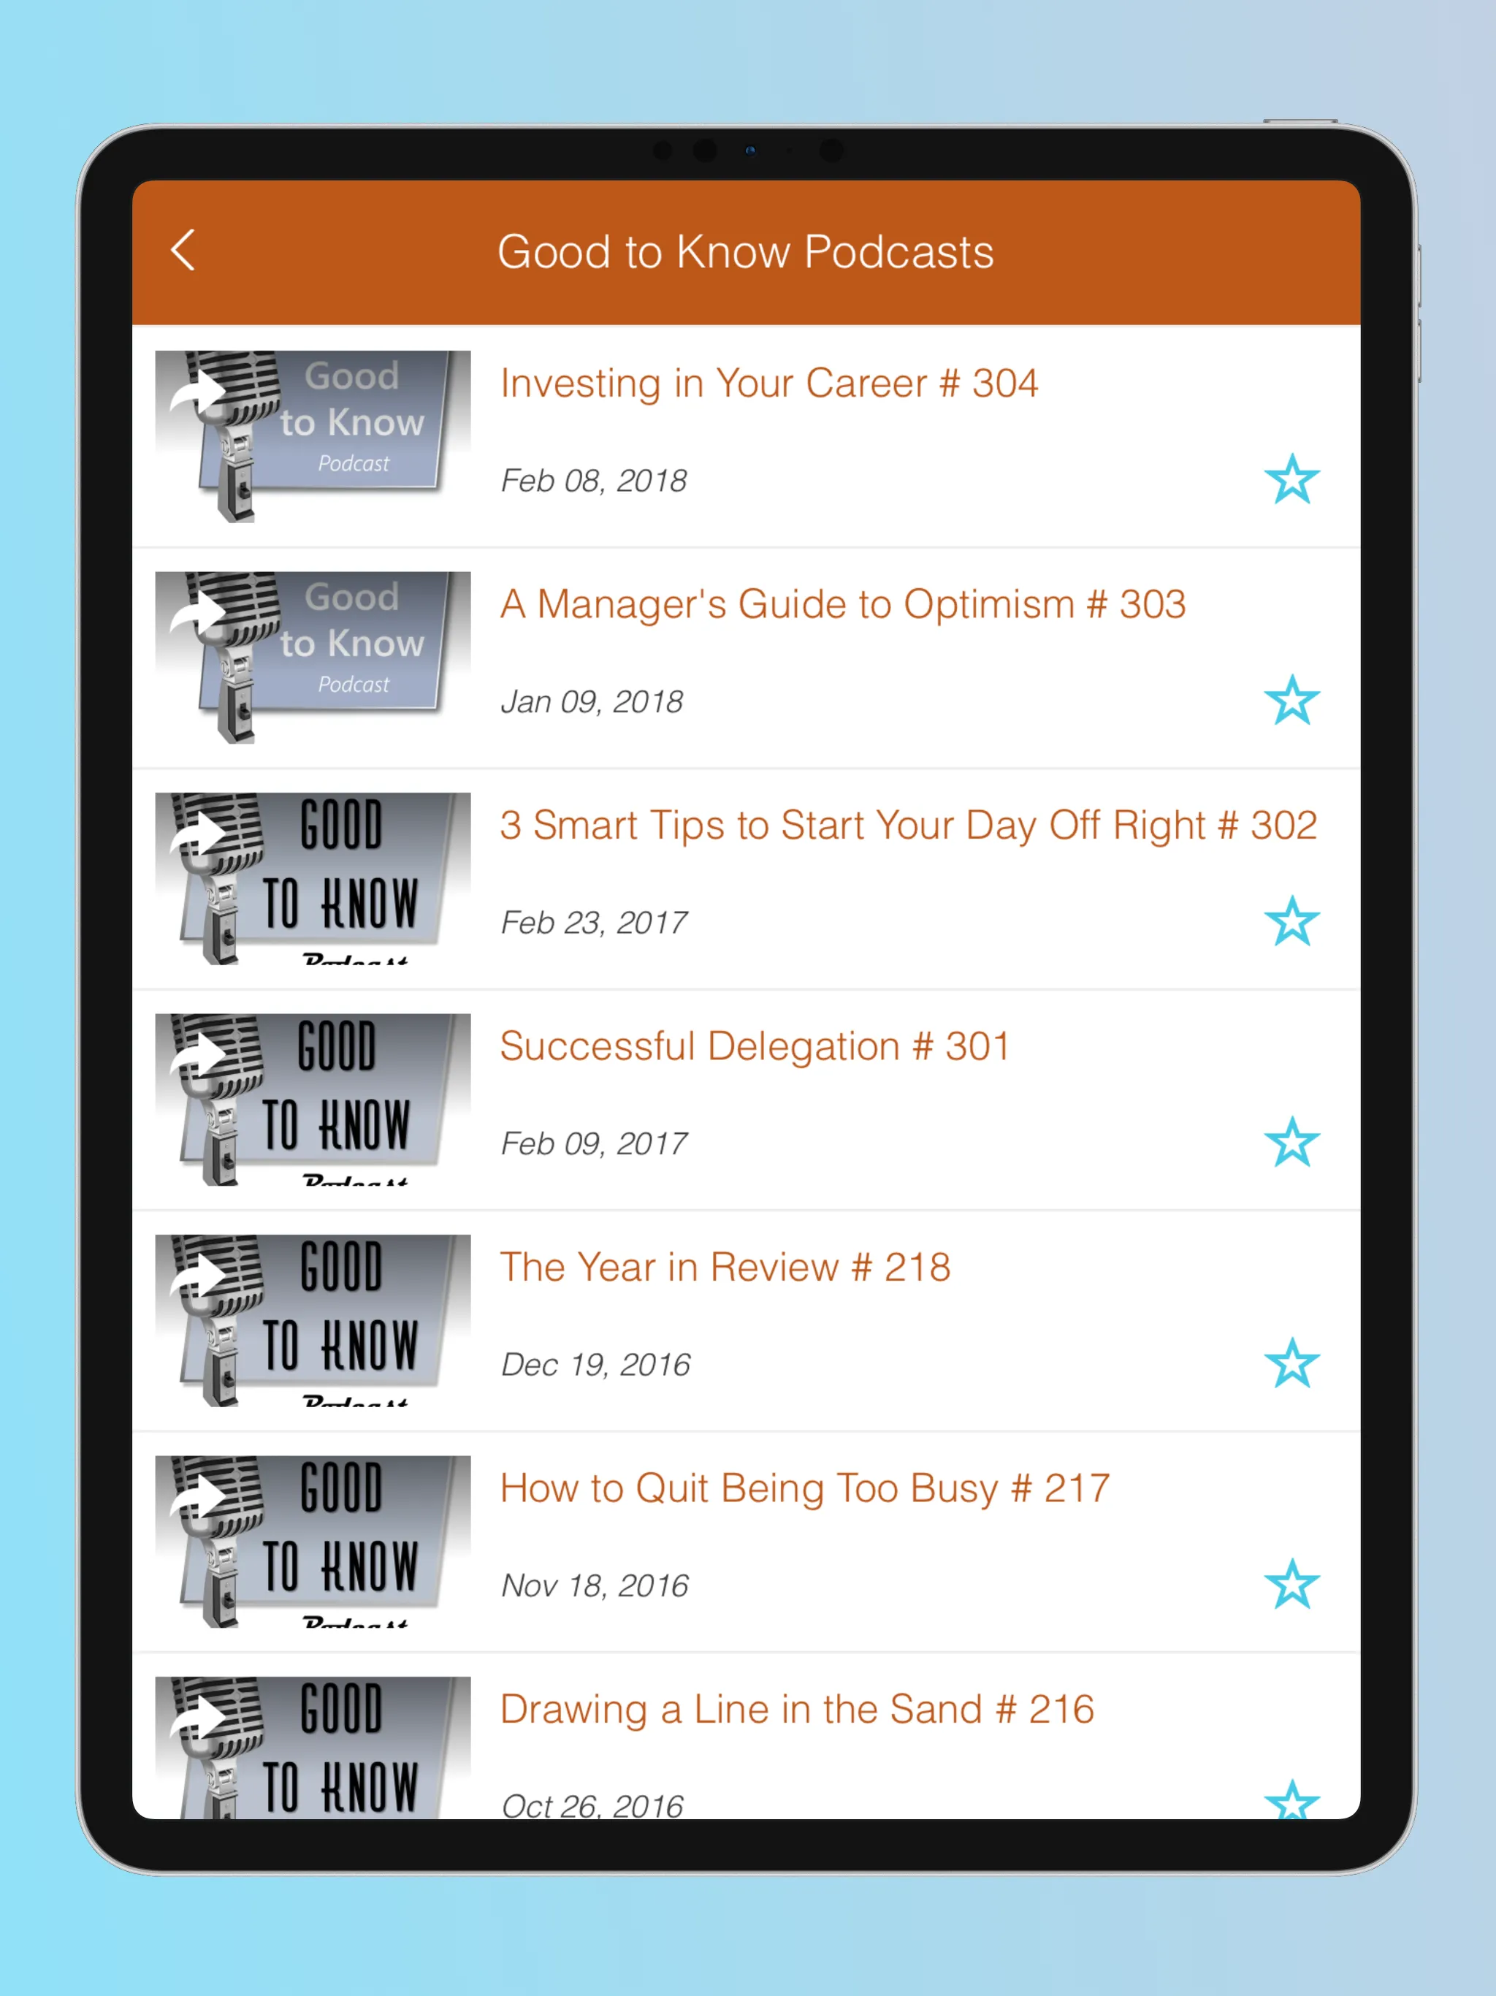Toggle favorite on Successful Delegation # 301

click(1291, 1143)
